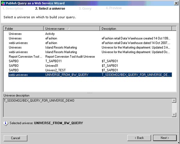Select eFashion in Universes folder

(x=51, y=38)
